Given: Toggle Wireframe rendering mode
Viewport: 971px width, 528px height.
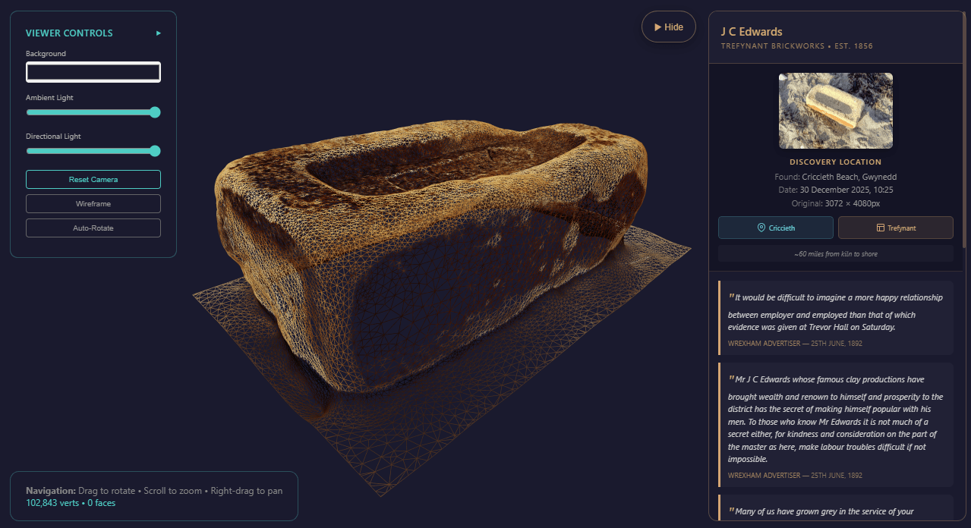Looking at the screenshot, I should coord(93,204).
